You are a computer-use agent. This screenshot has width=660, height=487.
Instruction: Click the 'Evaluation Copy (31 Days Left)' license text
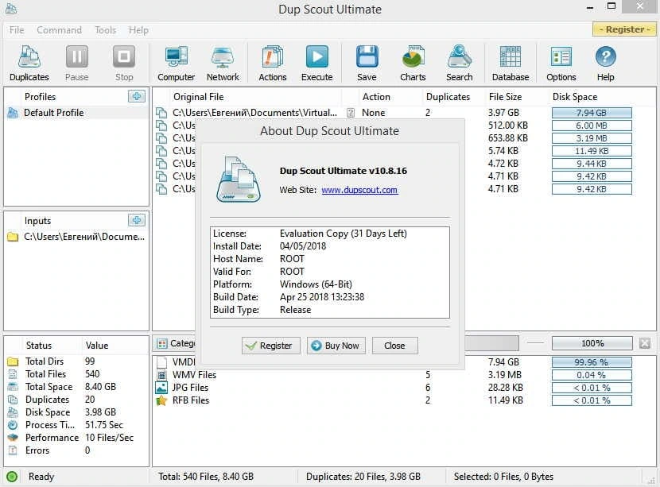click(343, 234)
